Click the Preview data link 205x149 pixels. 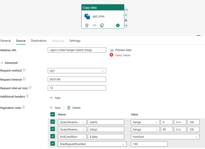123,50
